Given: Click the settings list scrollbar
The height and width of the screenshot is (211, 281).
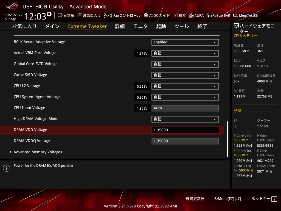Looking at the screenshot, I should (227, 139).
